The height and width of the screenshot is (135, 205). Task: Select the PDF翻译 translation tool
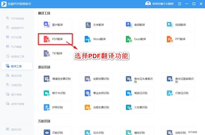coord(55,39)
